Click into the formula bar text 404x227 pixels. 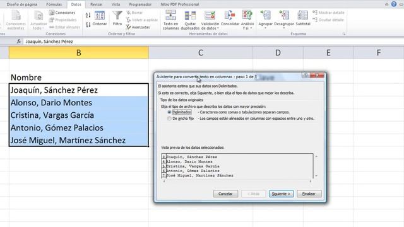click(49, 42)
